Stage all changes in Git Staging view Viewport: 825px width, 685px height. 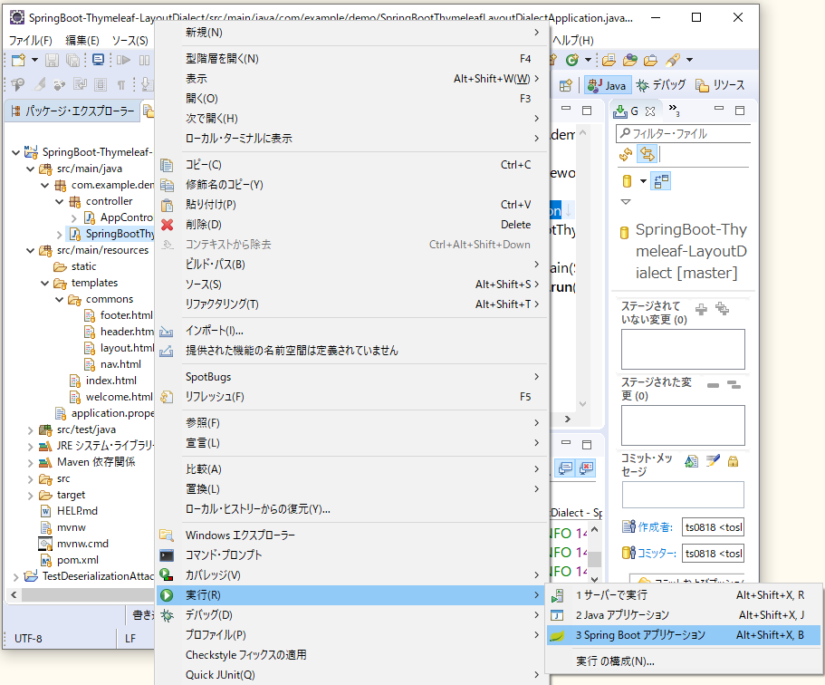724,310
